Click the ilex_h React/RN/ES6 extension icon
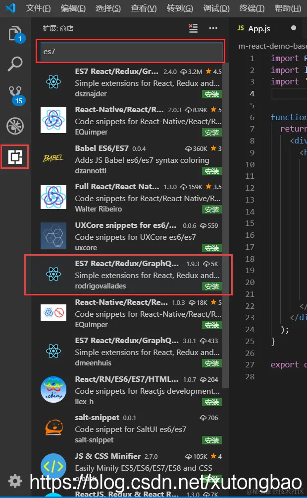This screenshot has width=307, height=498. pos(53,390)
